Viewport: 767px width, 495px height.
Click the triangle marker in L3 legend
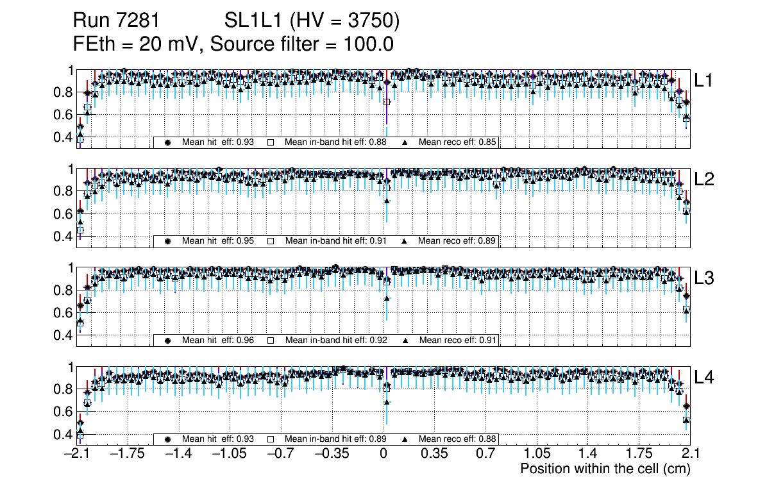(405, 340)
